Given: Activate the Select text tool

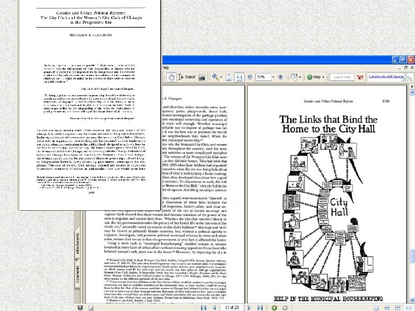Looking at the screenshot, I should (x=187, y=77).
